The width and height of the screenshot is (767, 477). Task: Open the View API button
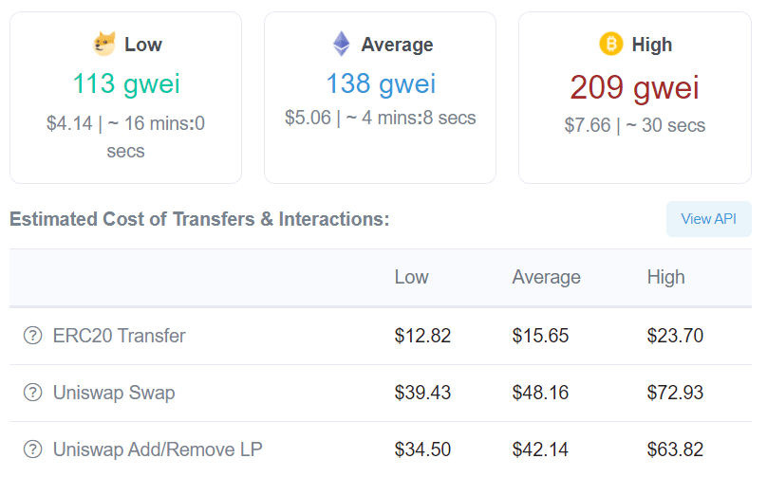pos(709,219)
